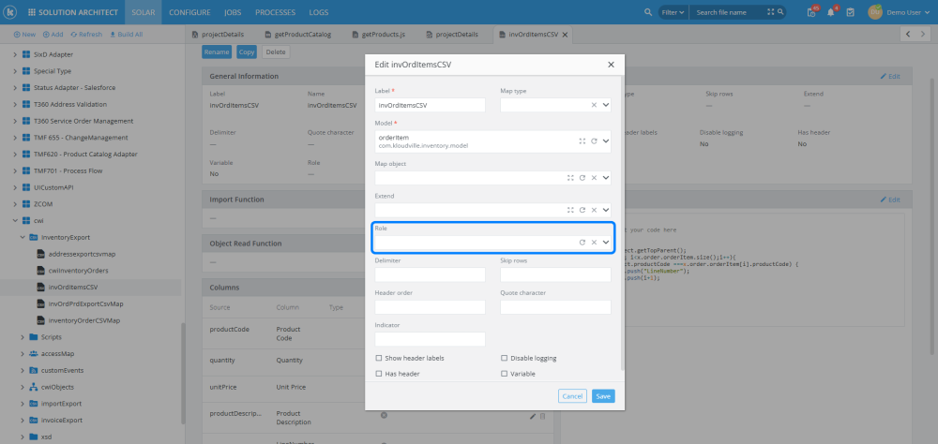
Task: Open the Role dropdown arrow
Action: tap(605, 242)
